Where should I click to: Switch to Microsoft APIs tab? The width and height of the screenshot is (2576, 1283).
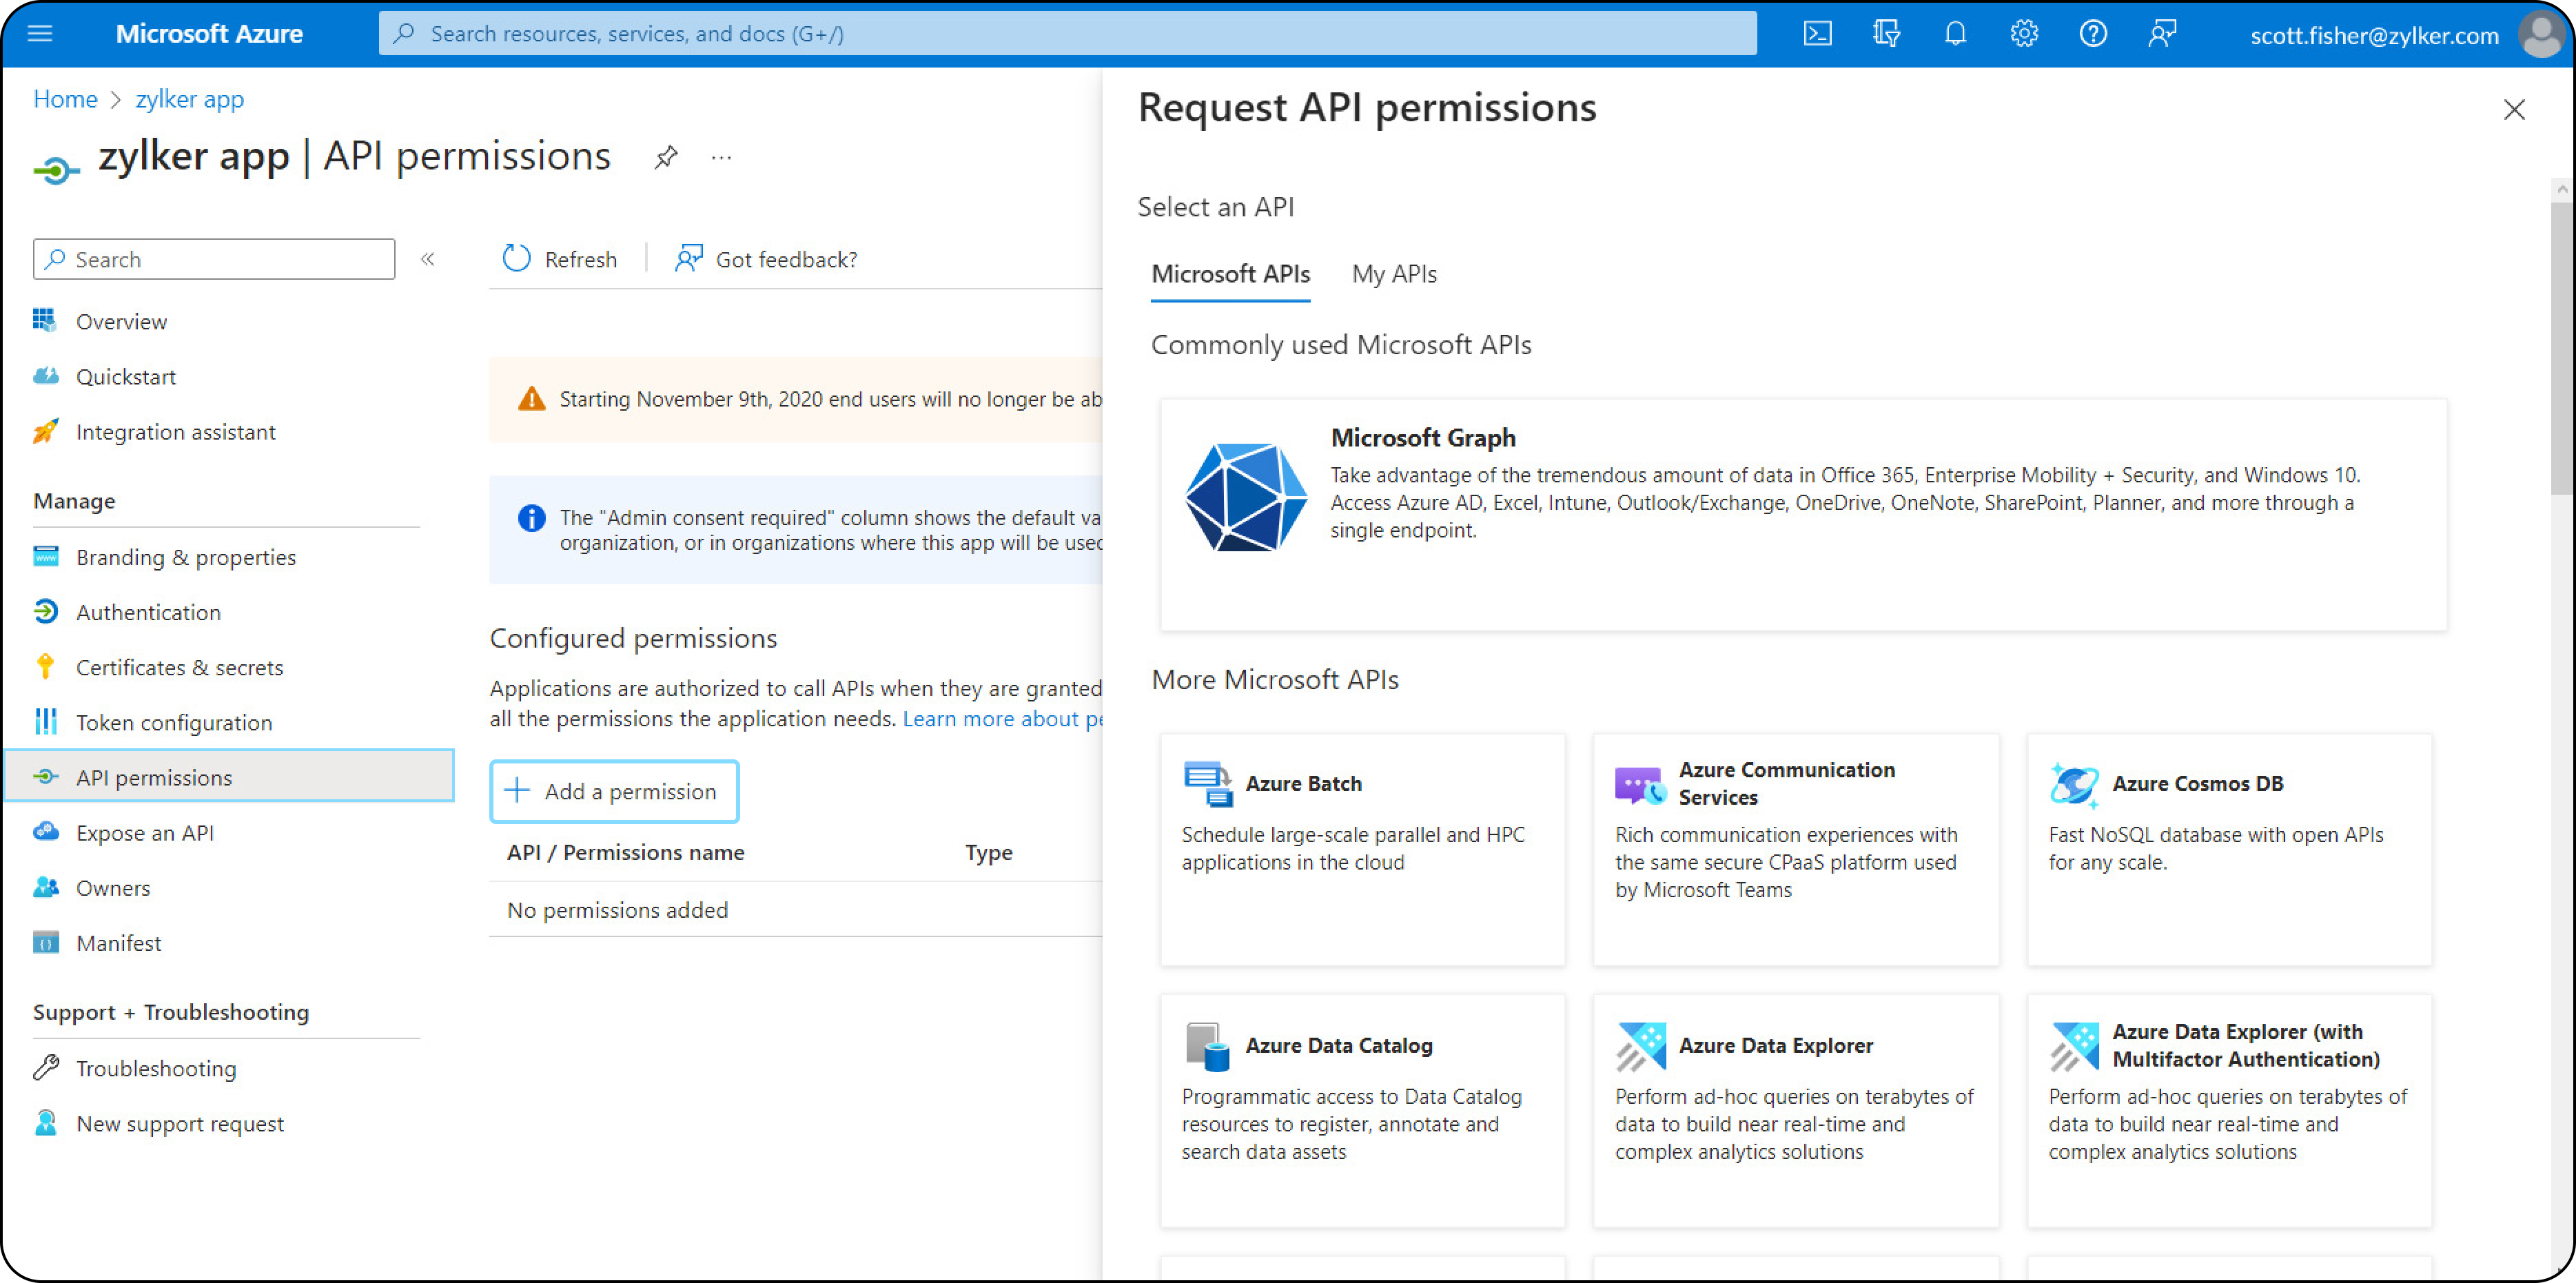tap(1230, 274)
